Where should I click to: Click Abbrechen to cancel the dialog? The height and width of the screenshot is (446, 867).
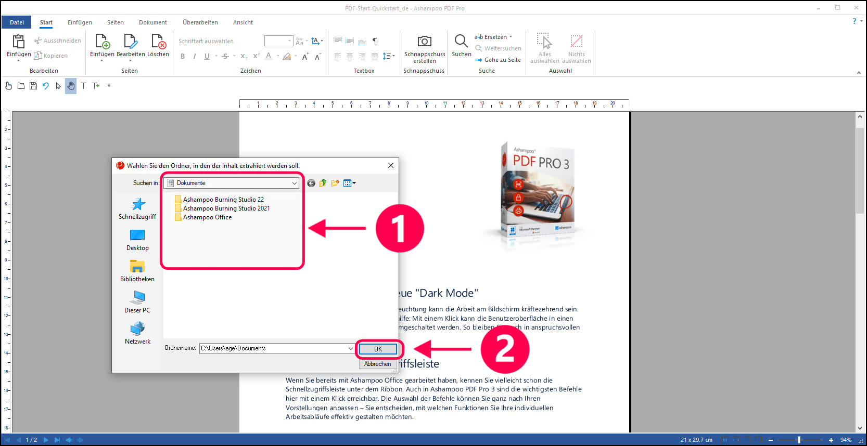click(x=378, y=364)
